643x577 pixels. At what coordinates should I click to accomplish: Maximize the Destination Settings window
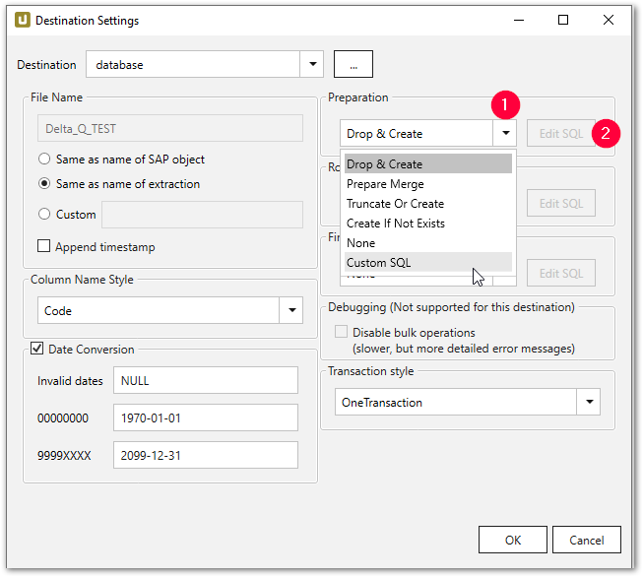[563, 20]
